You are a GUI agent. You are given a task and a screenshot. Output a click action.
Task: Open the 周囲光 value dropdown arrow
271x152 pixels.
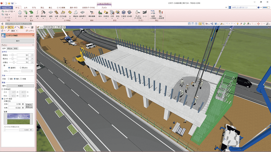pyautogui.click(x=32, y=55)
